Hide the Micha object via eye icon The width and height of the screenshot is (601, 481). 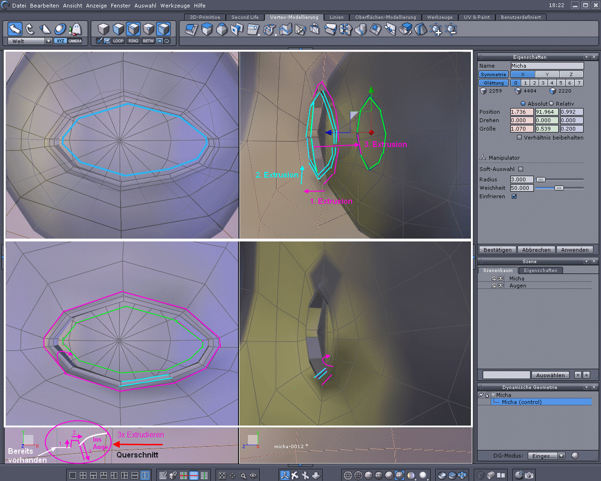click(501, 279)
